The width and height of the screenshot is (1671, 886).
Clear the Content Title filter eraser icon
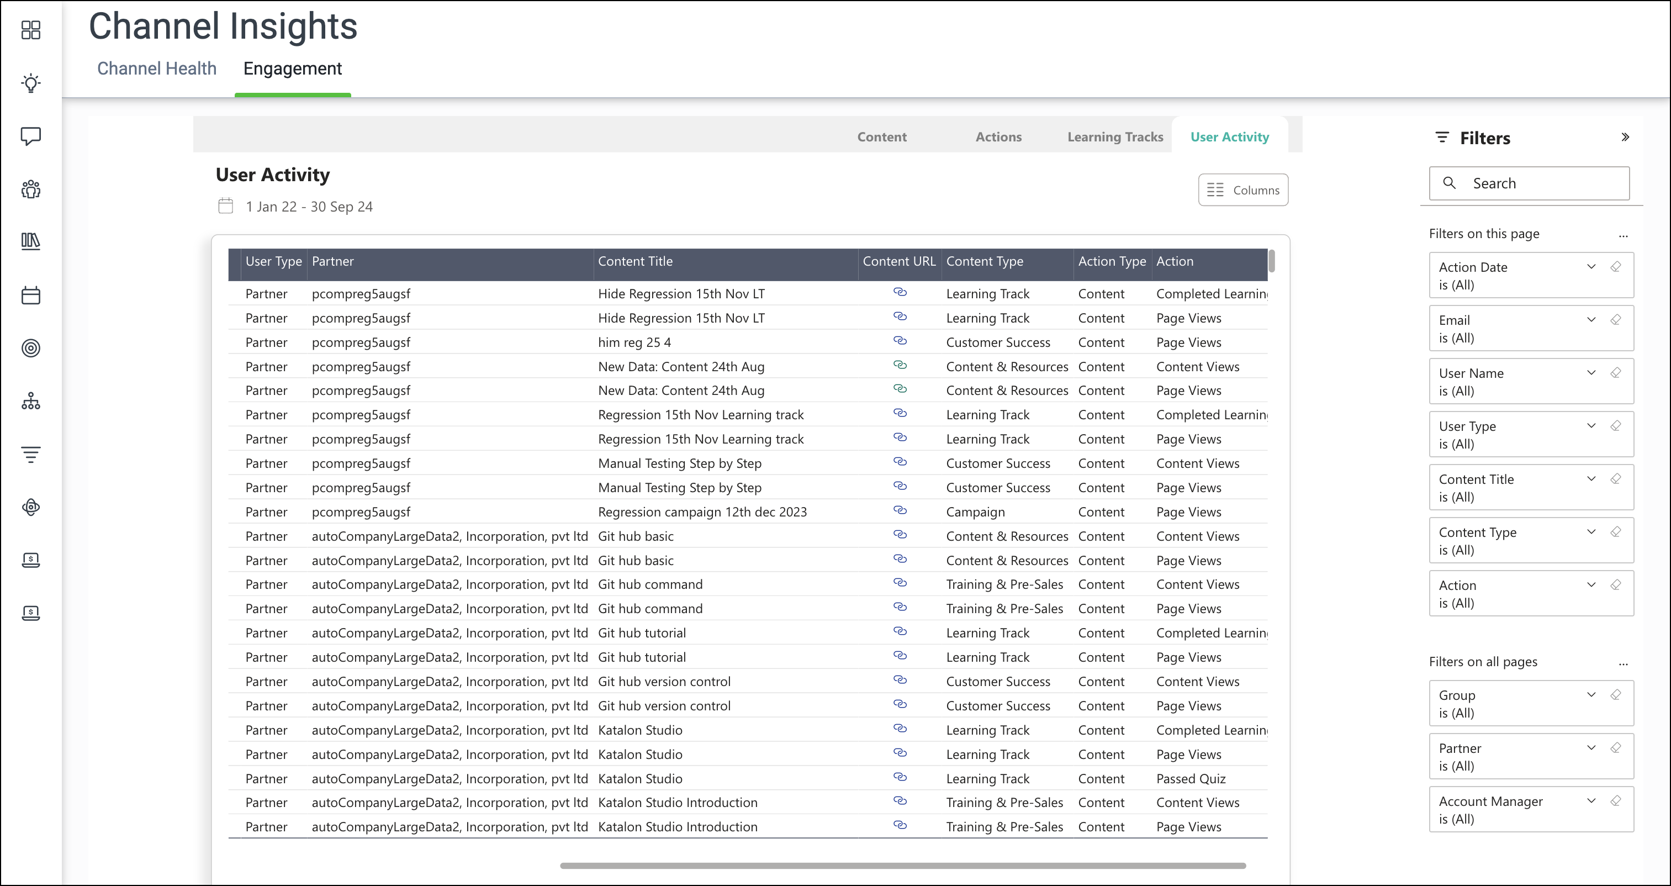point(1616,479)
